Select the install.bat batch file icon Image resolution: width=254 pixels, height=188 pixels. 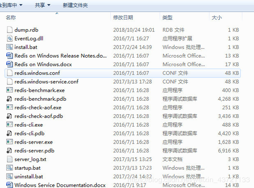(9, 47)
